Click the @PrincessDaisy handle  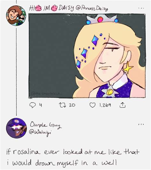coord(92,9)
